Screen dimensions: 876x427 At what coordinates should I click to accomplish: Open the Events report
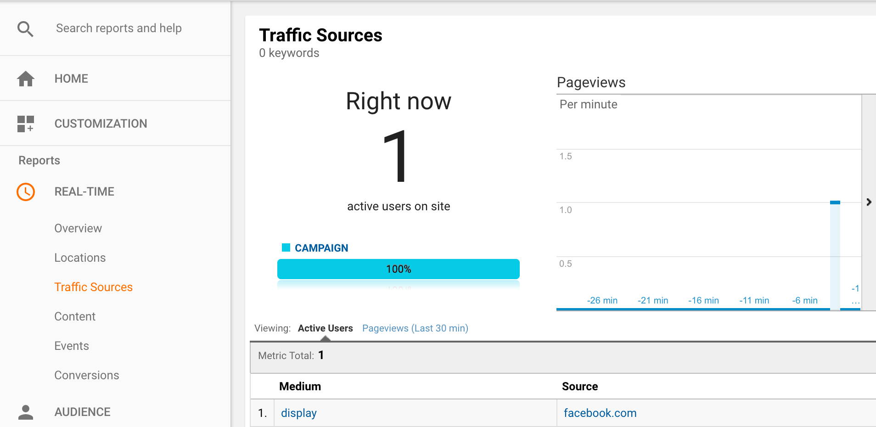tap(72, 346)
